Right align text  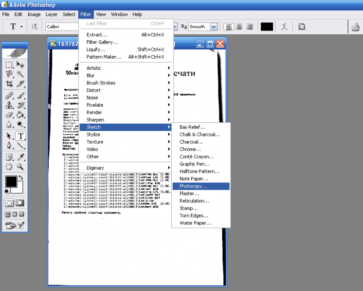[x=249, y=27]
